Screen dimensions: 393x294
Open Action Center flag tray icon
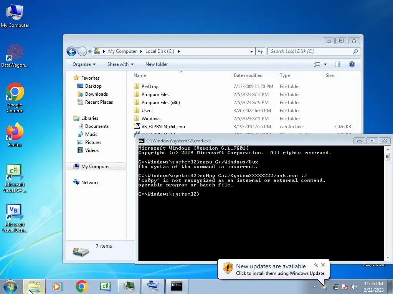[345, 287]
